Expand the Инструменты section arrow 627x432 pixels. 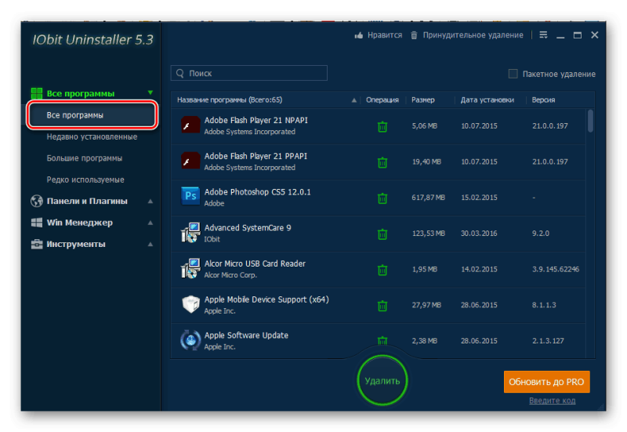click(150, 244)
